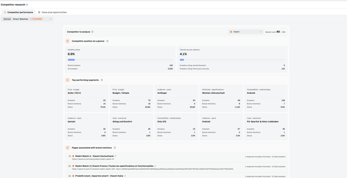
Task: Open the Redmi Watch 4 - Xiaomi Deutschland link
Action: [x=94, y=156]
